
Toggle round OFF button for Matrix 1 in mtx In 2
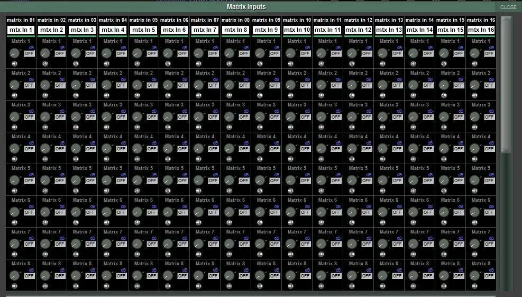pos(45,64)
